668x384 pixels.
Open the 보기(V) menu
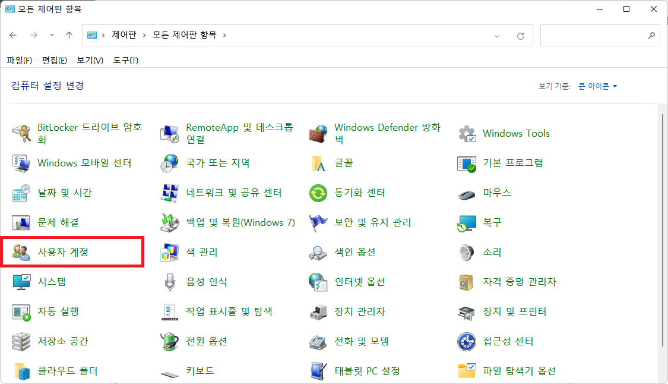pyautogui.click(x=90, y=60)
